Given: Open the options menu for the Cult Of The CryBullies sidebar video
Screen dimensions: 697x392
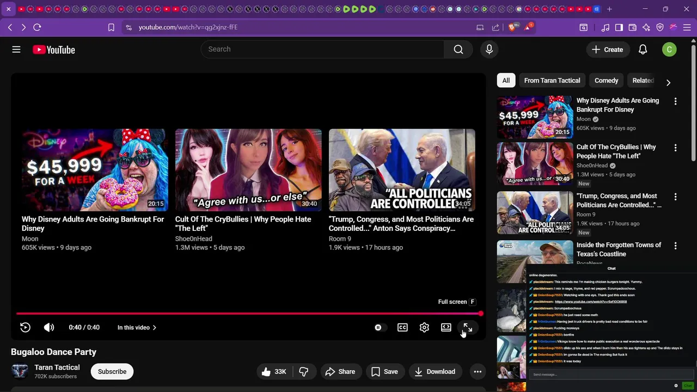Looking at the screenshot, I should point(675,148).
